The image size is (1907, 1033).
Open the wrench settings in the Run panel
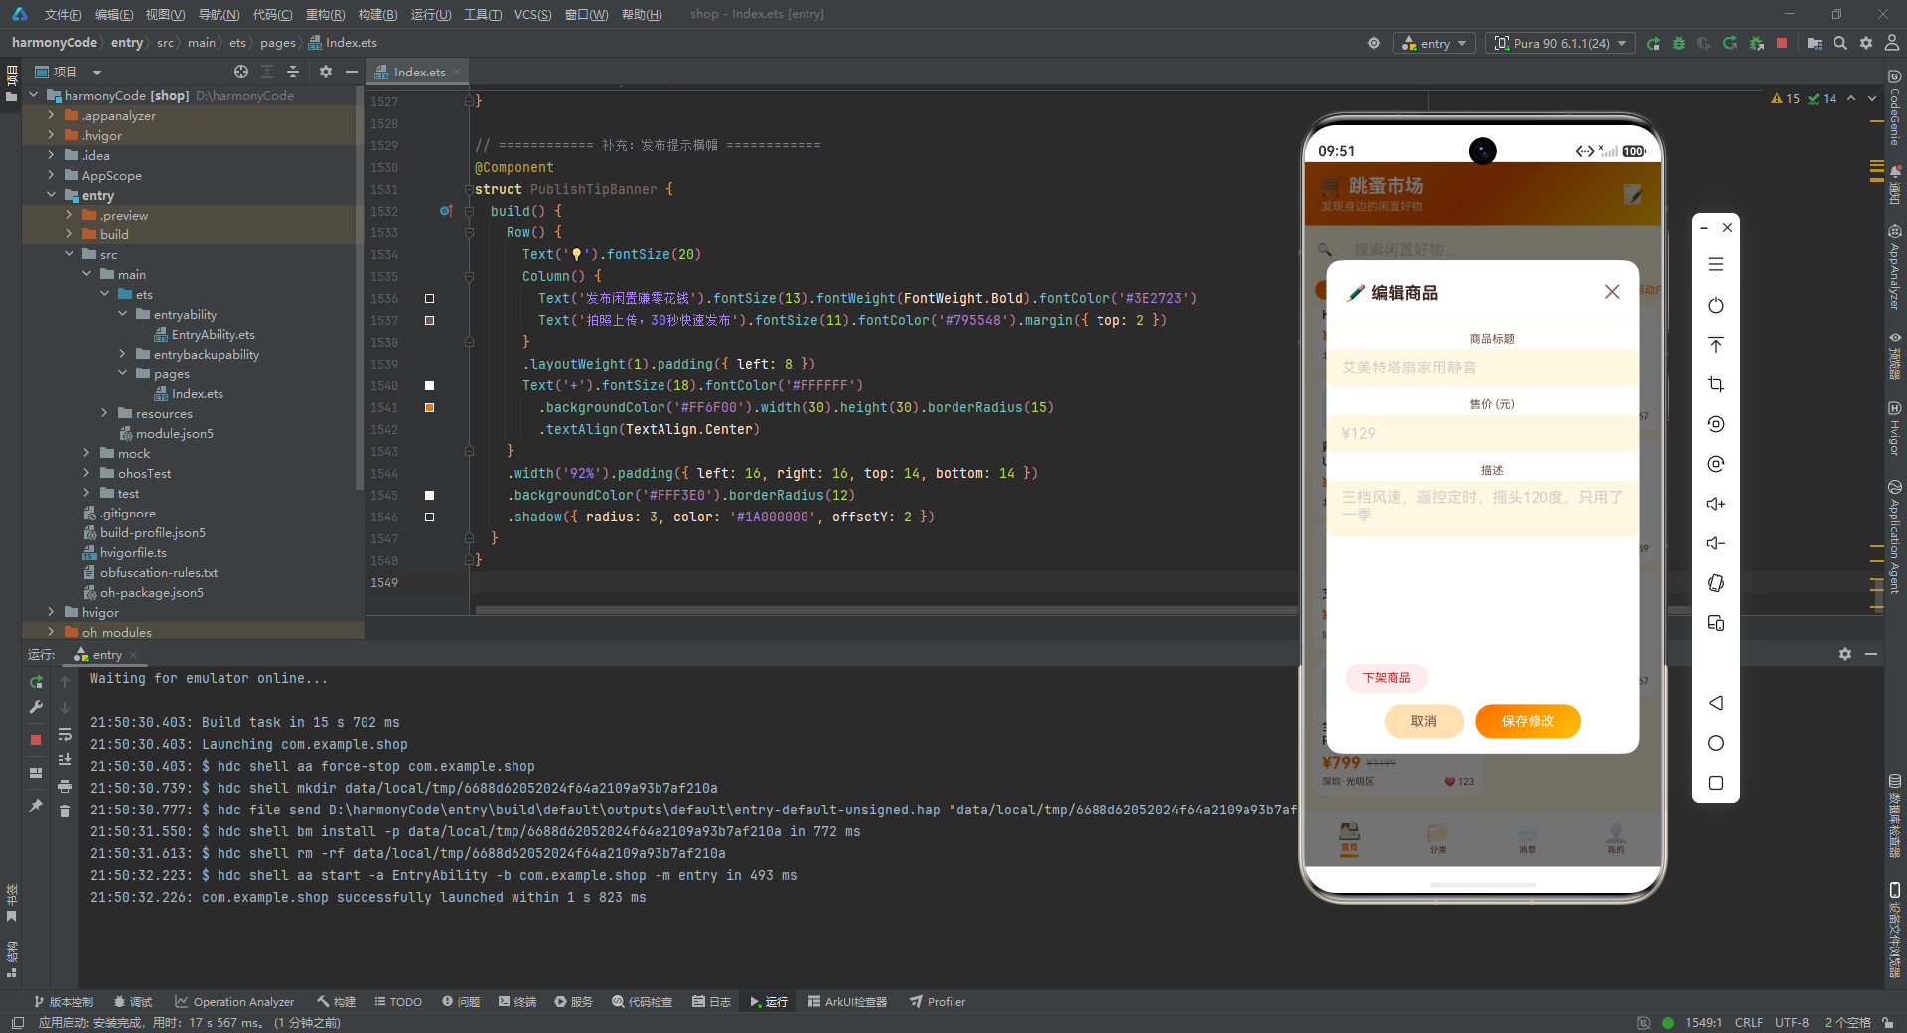coord(36,708)
